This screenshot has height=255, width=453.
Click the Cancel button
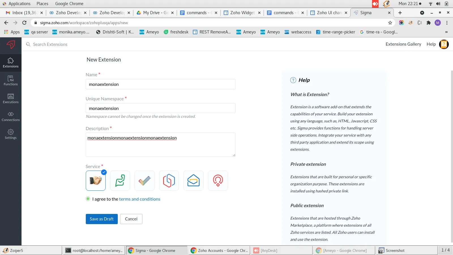point(131,219)
